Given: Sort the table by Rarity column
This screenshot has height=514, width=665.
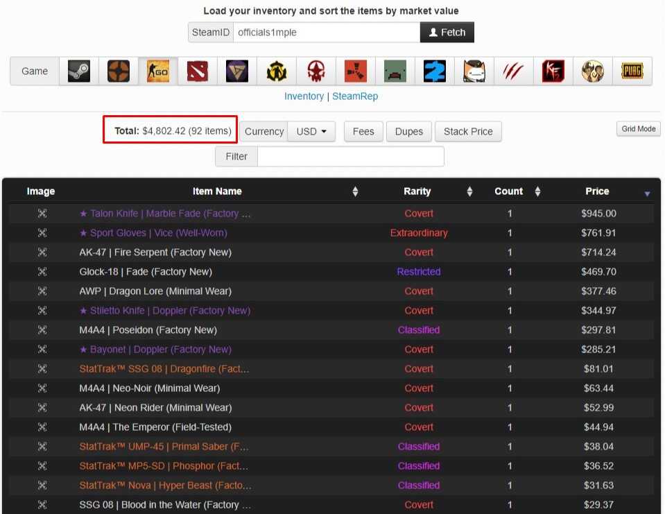Looking at the screenshot, I should (x=417, y=191).
